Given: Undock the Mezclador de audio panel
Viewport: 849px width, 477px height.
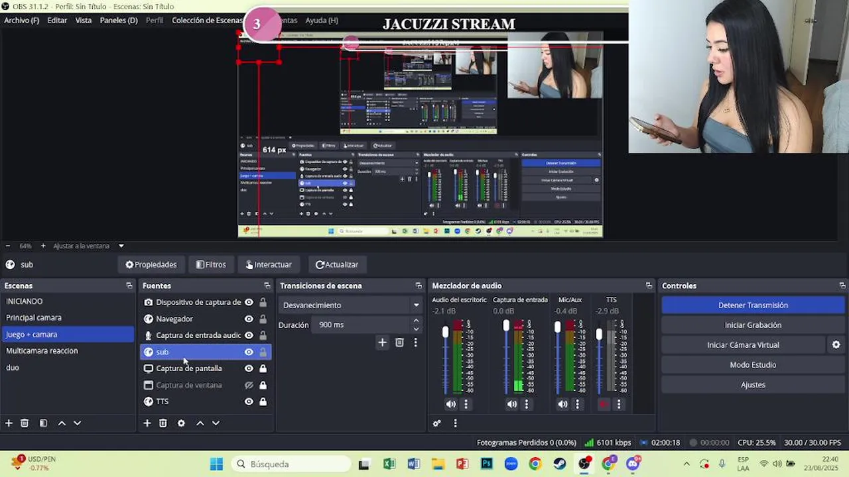Looking at the screenshot, I should (649, 286).
